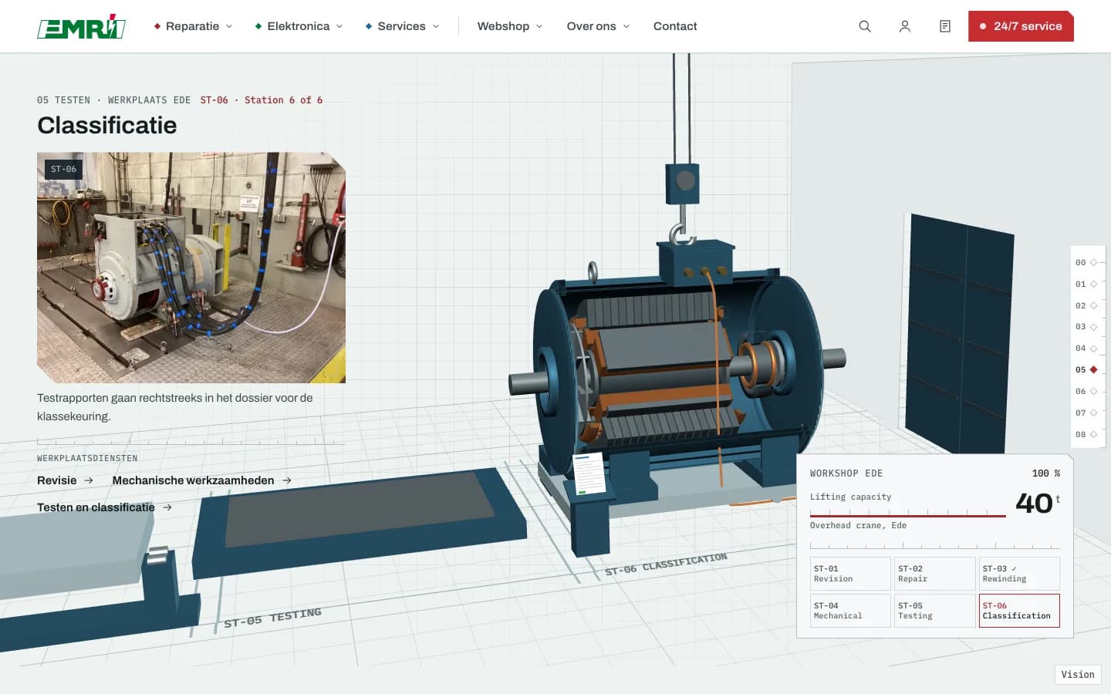Open the ST-06 workshop photo

pyautogui.click(x=191, y=268)
